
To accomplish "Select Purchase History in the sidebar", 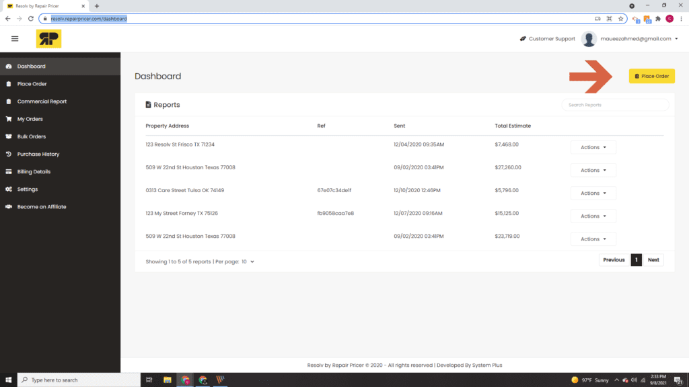I will click(9, 154).
